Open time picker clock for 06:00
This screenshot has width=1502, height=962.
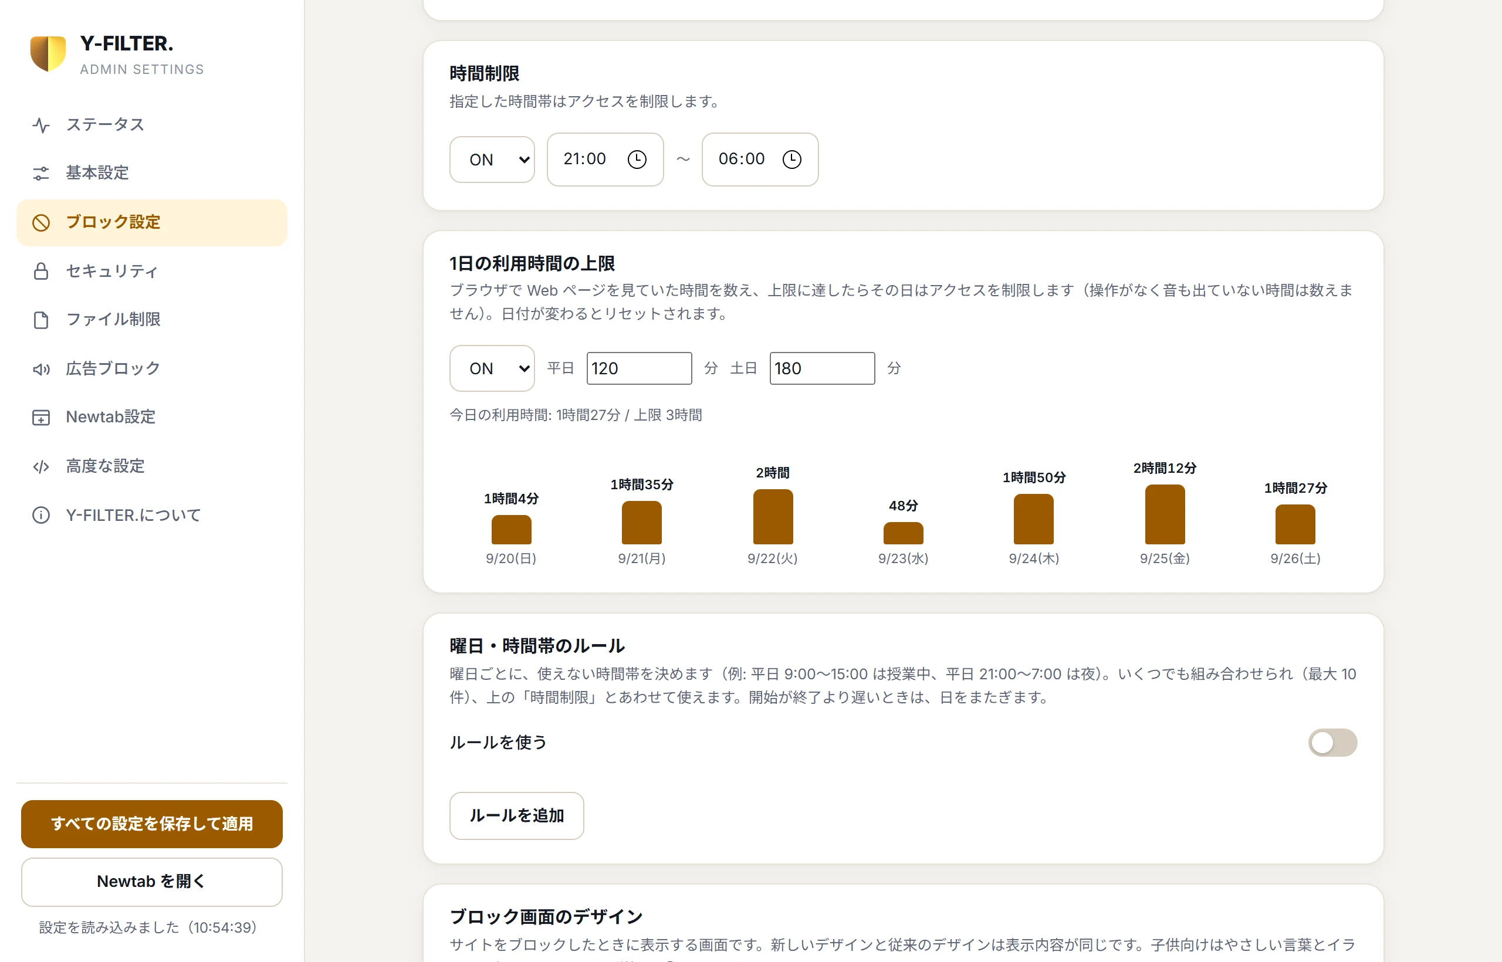(791, 160)
